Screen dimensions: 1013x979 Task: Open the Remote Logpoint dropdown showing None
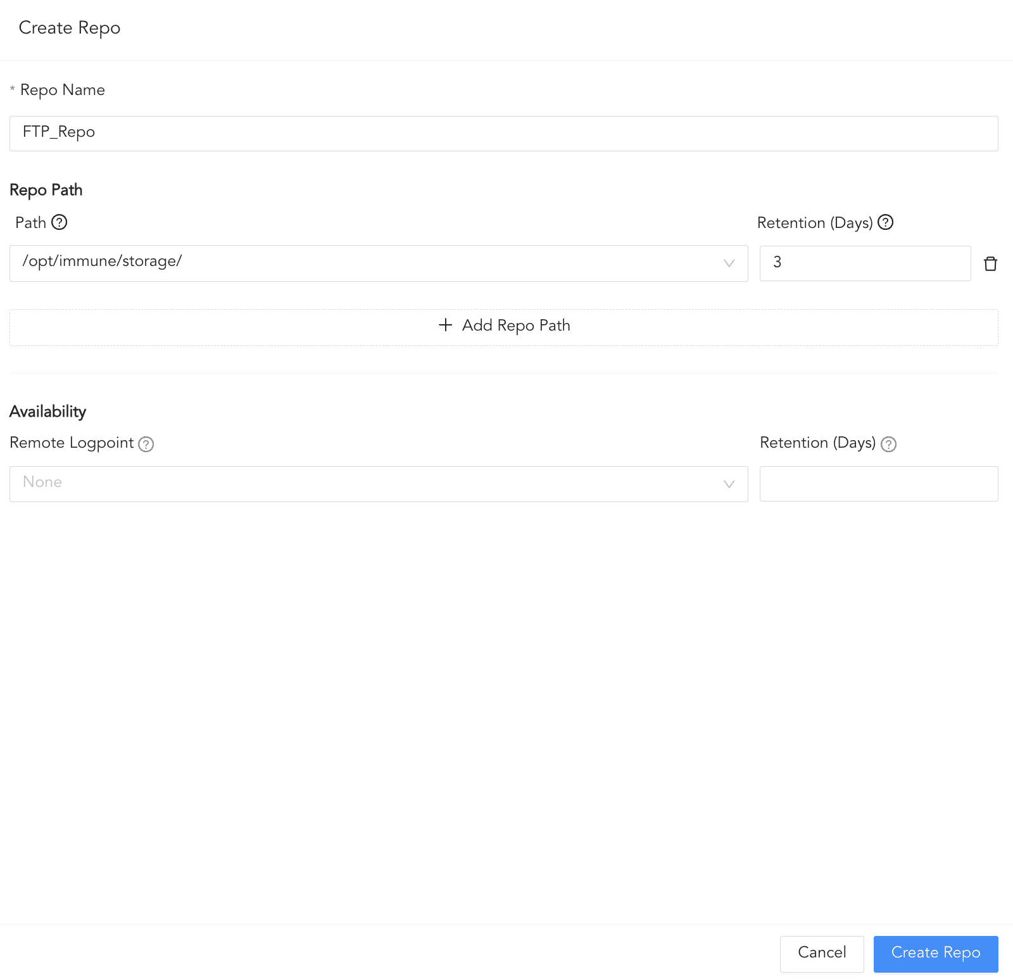(x=367, y=484)
